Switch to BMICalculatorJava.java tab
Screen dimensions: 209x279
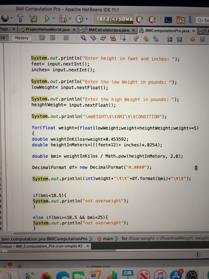[109, 30]
